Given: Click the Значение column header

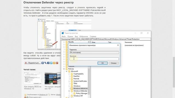Looking at the screenshot, I should (128, 42).
